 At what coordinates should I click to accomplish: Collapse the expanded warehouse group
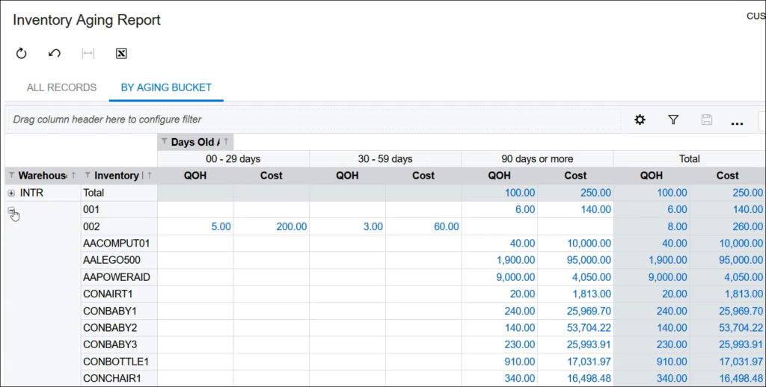coord(11,211)
